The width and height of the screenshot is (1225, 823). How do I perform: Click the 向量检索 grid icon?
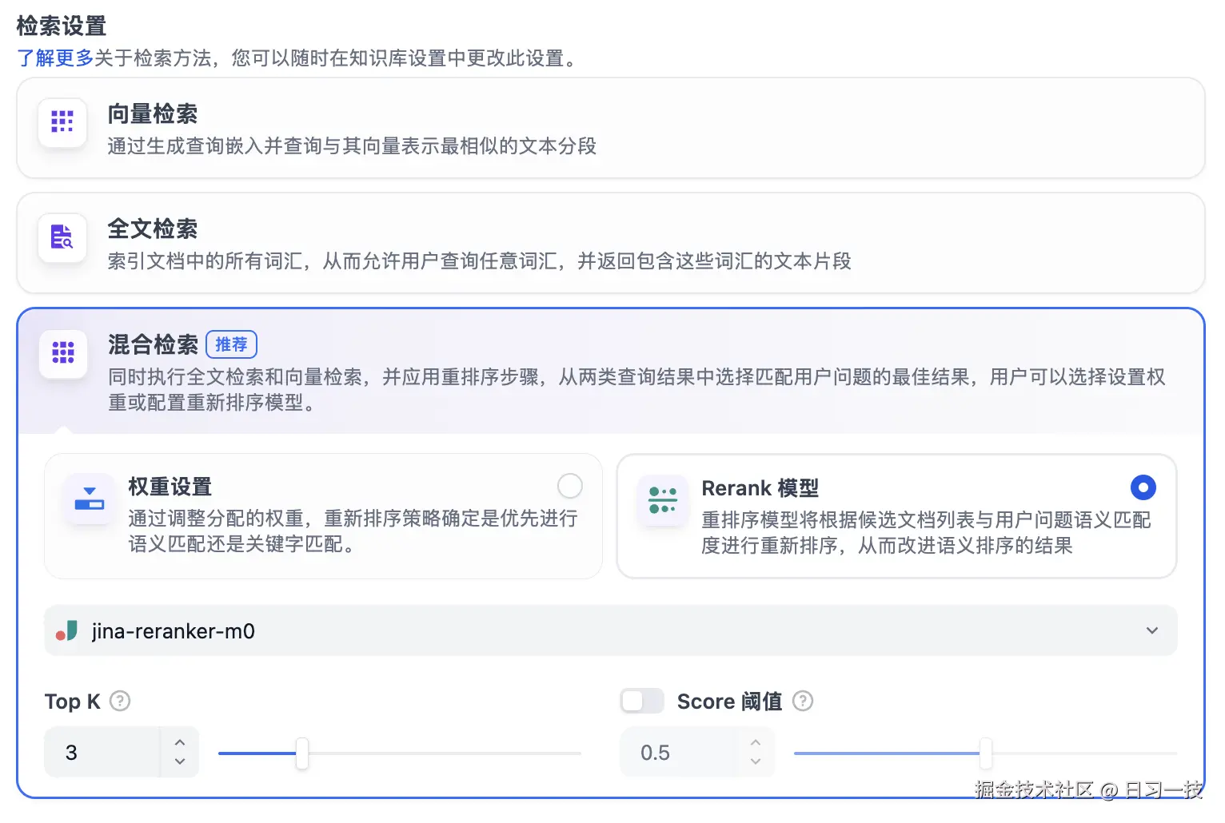click(x=62, y=122)
